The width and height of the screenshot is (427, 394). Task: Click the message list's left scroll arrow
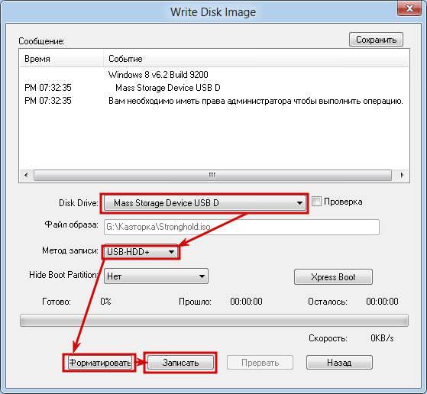[26, 175]
